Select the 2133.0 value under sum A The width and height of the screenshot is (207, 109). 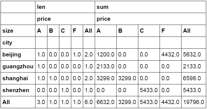click(x=106, y=66)
